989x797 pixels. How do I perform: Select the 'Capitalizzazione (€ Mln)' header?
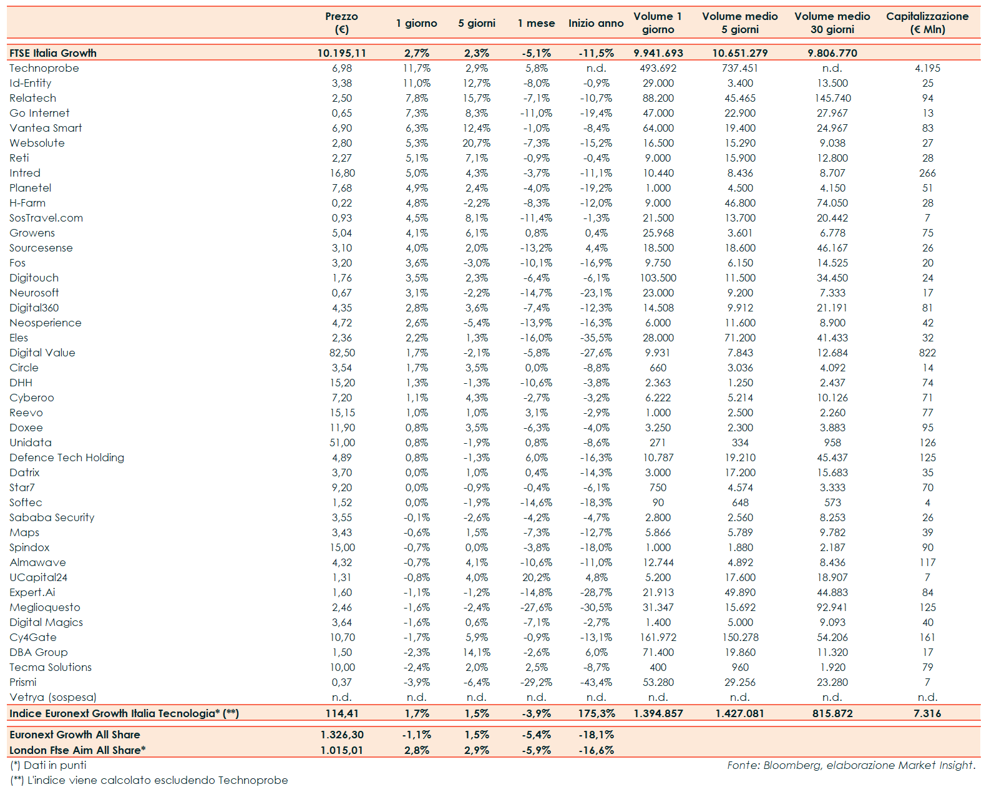pyautogui.click(x=927, y=23)
